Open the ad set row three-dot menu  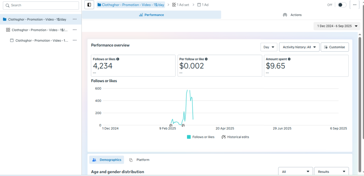pos(75,30)
